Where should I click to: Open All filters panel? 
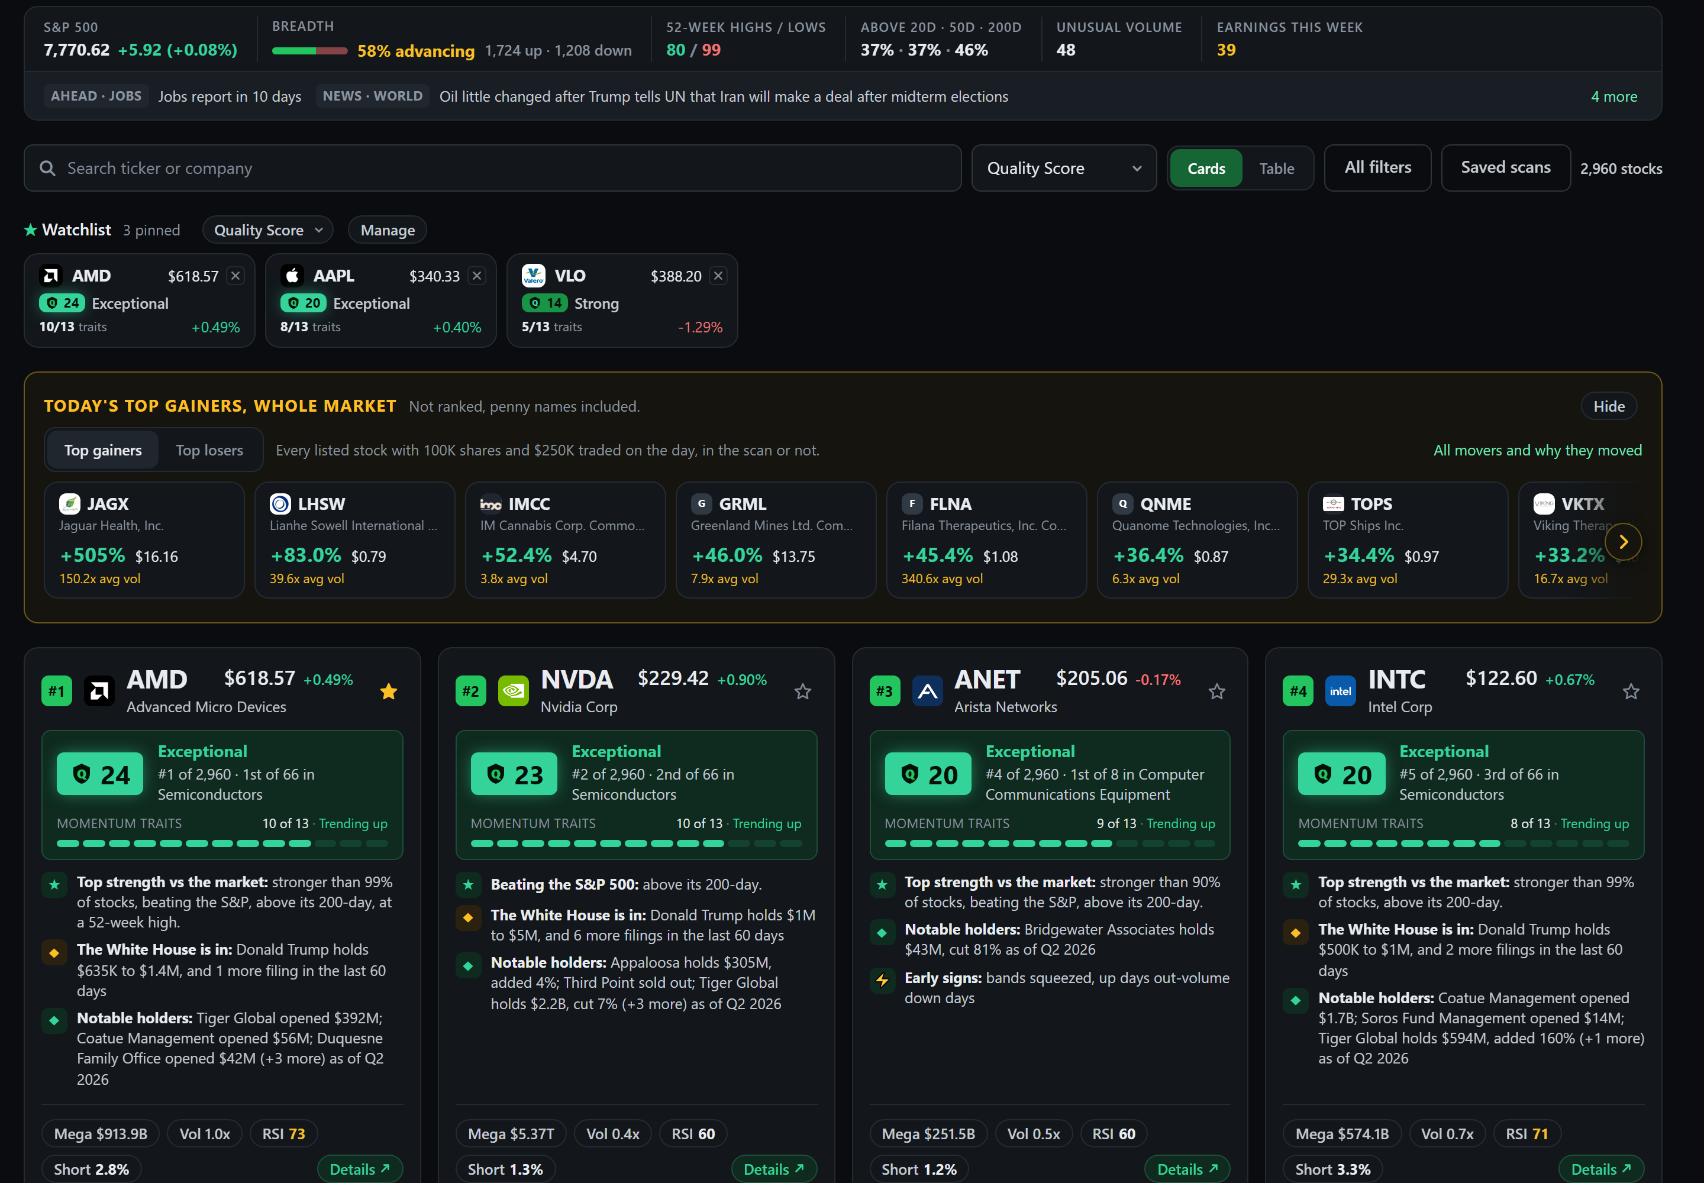pyautogui.click(x=1377, y=167)
